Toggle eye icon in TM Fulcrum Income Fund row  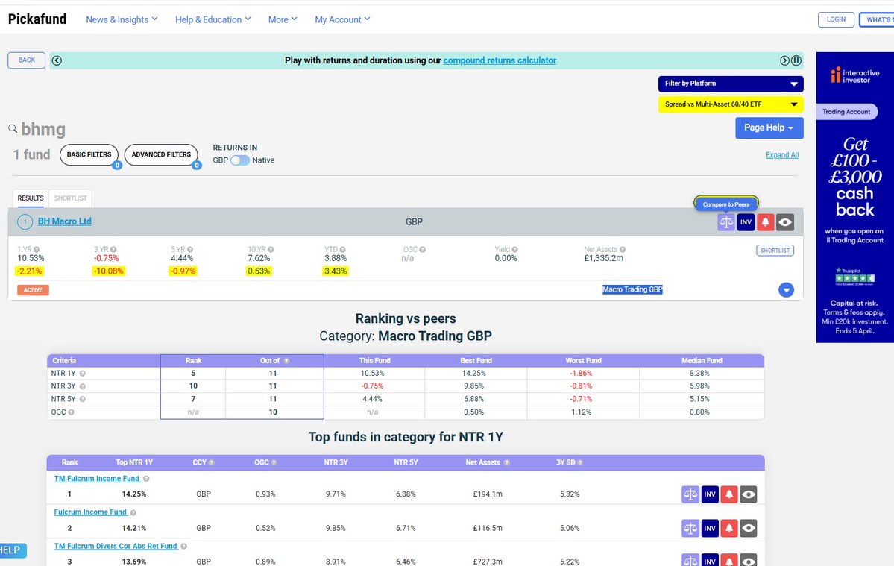coord(749,494)
